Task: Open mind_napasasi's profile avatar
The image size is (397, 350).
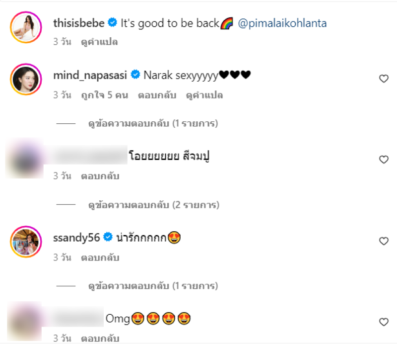Action: pyautogui.click(x=25, y=79)
